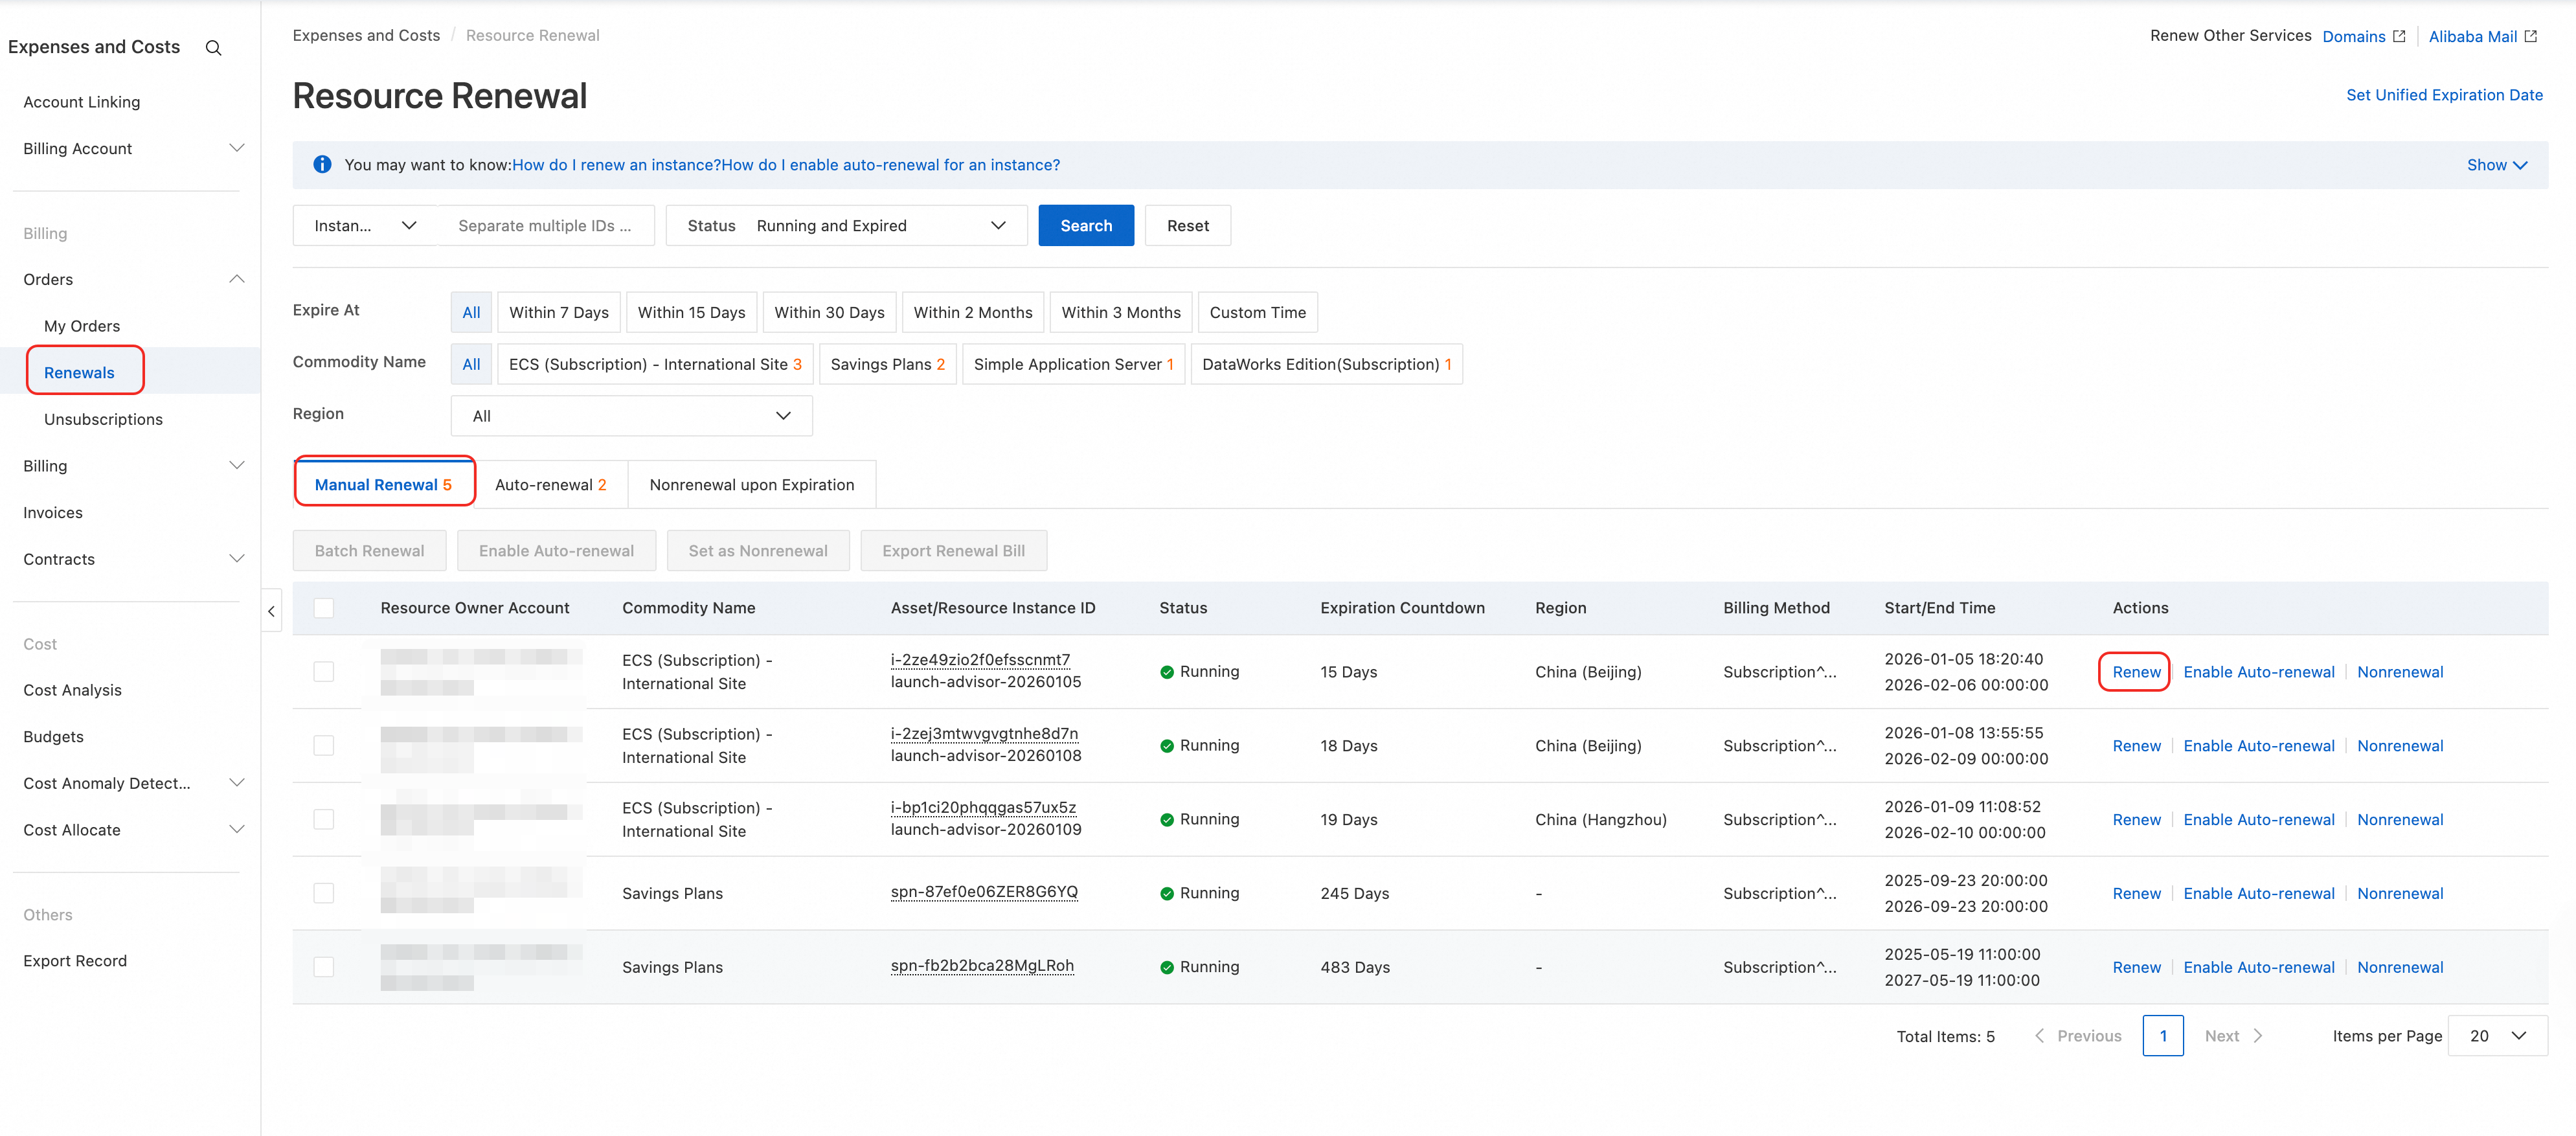Screen dimensions: 2576x1136
Task: Click the green Running status icon in first row
Action: tap(1166, 672)
